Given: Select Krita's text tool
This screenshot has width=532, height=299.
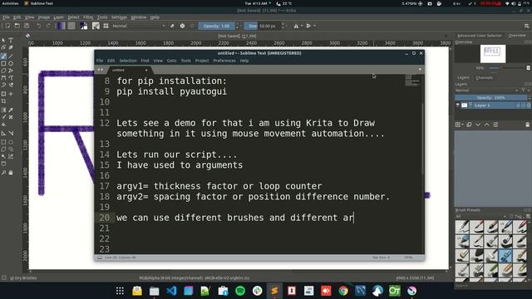Looking at the screenshot, I should [11, 41].
